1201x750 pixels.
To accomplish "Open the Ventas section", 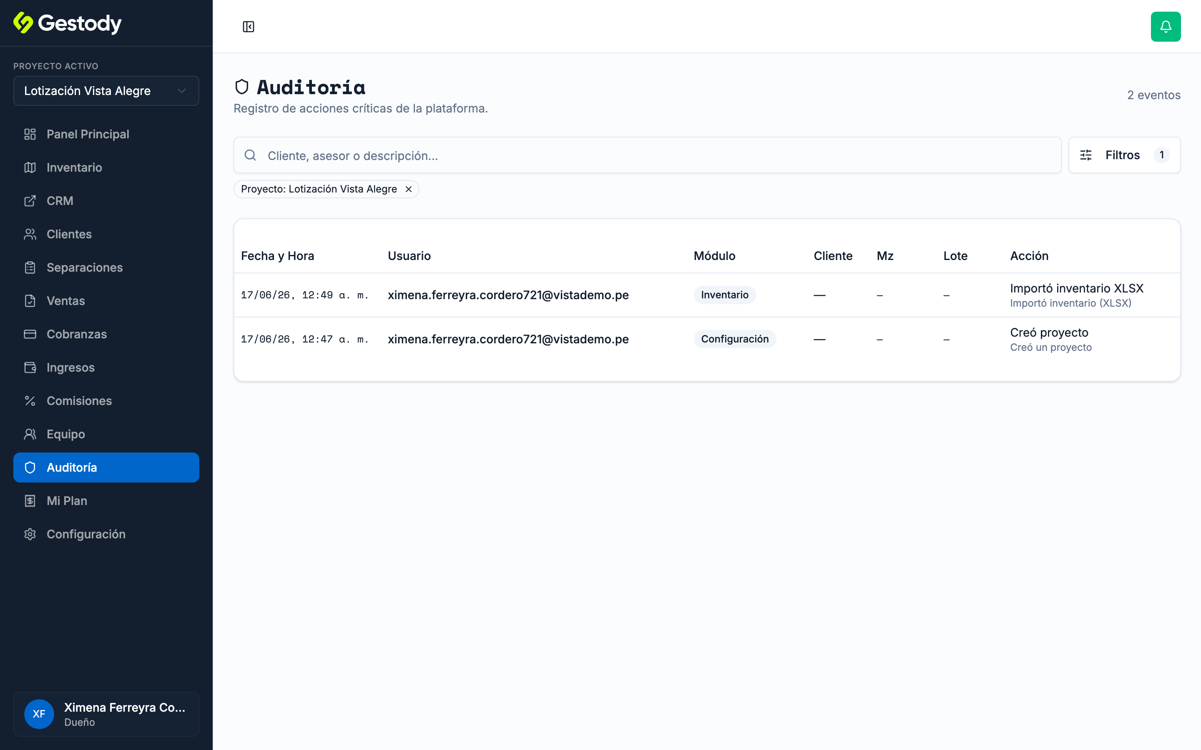I will (106, 300).
